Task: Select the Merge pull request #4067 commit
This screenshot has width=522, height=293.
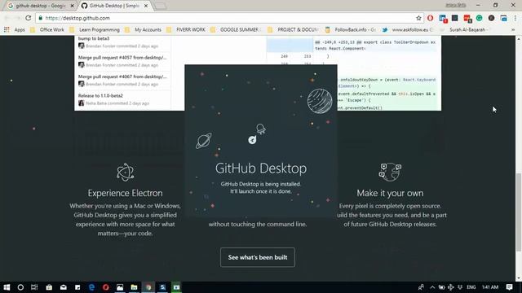Action: (122, 80)
